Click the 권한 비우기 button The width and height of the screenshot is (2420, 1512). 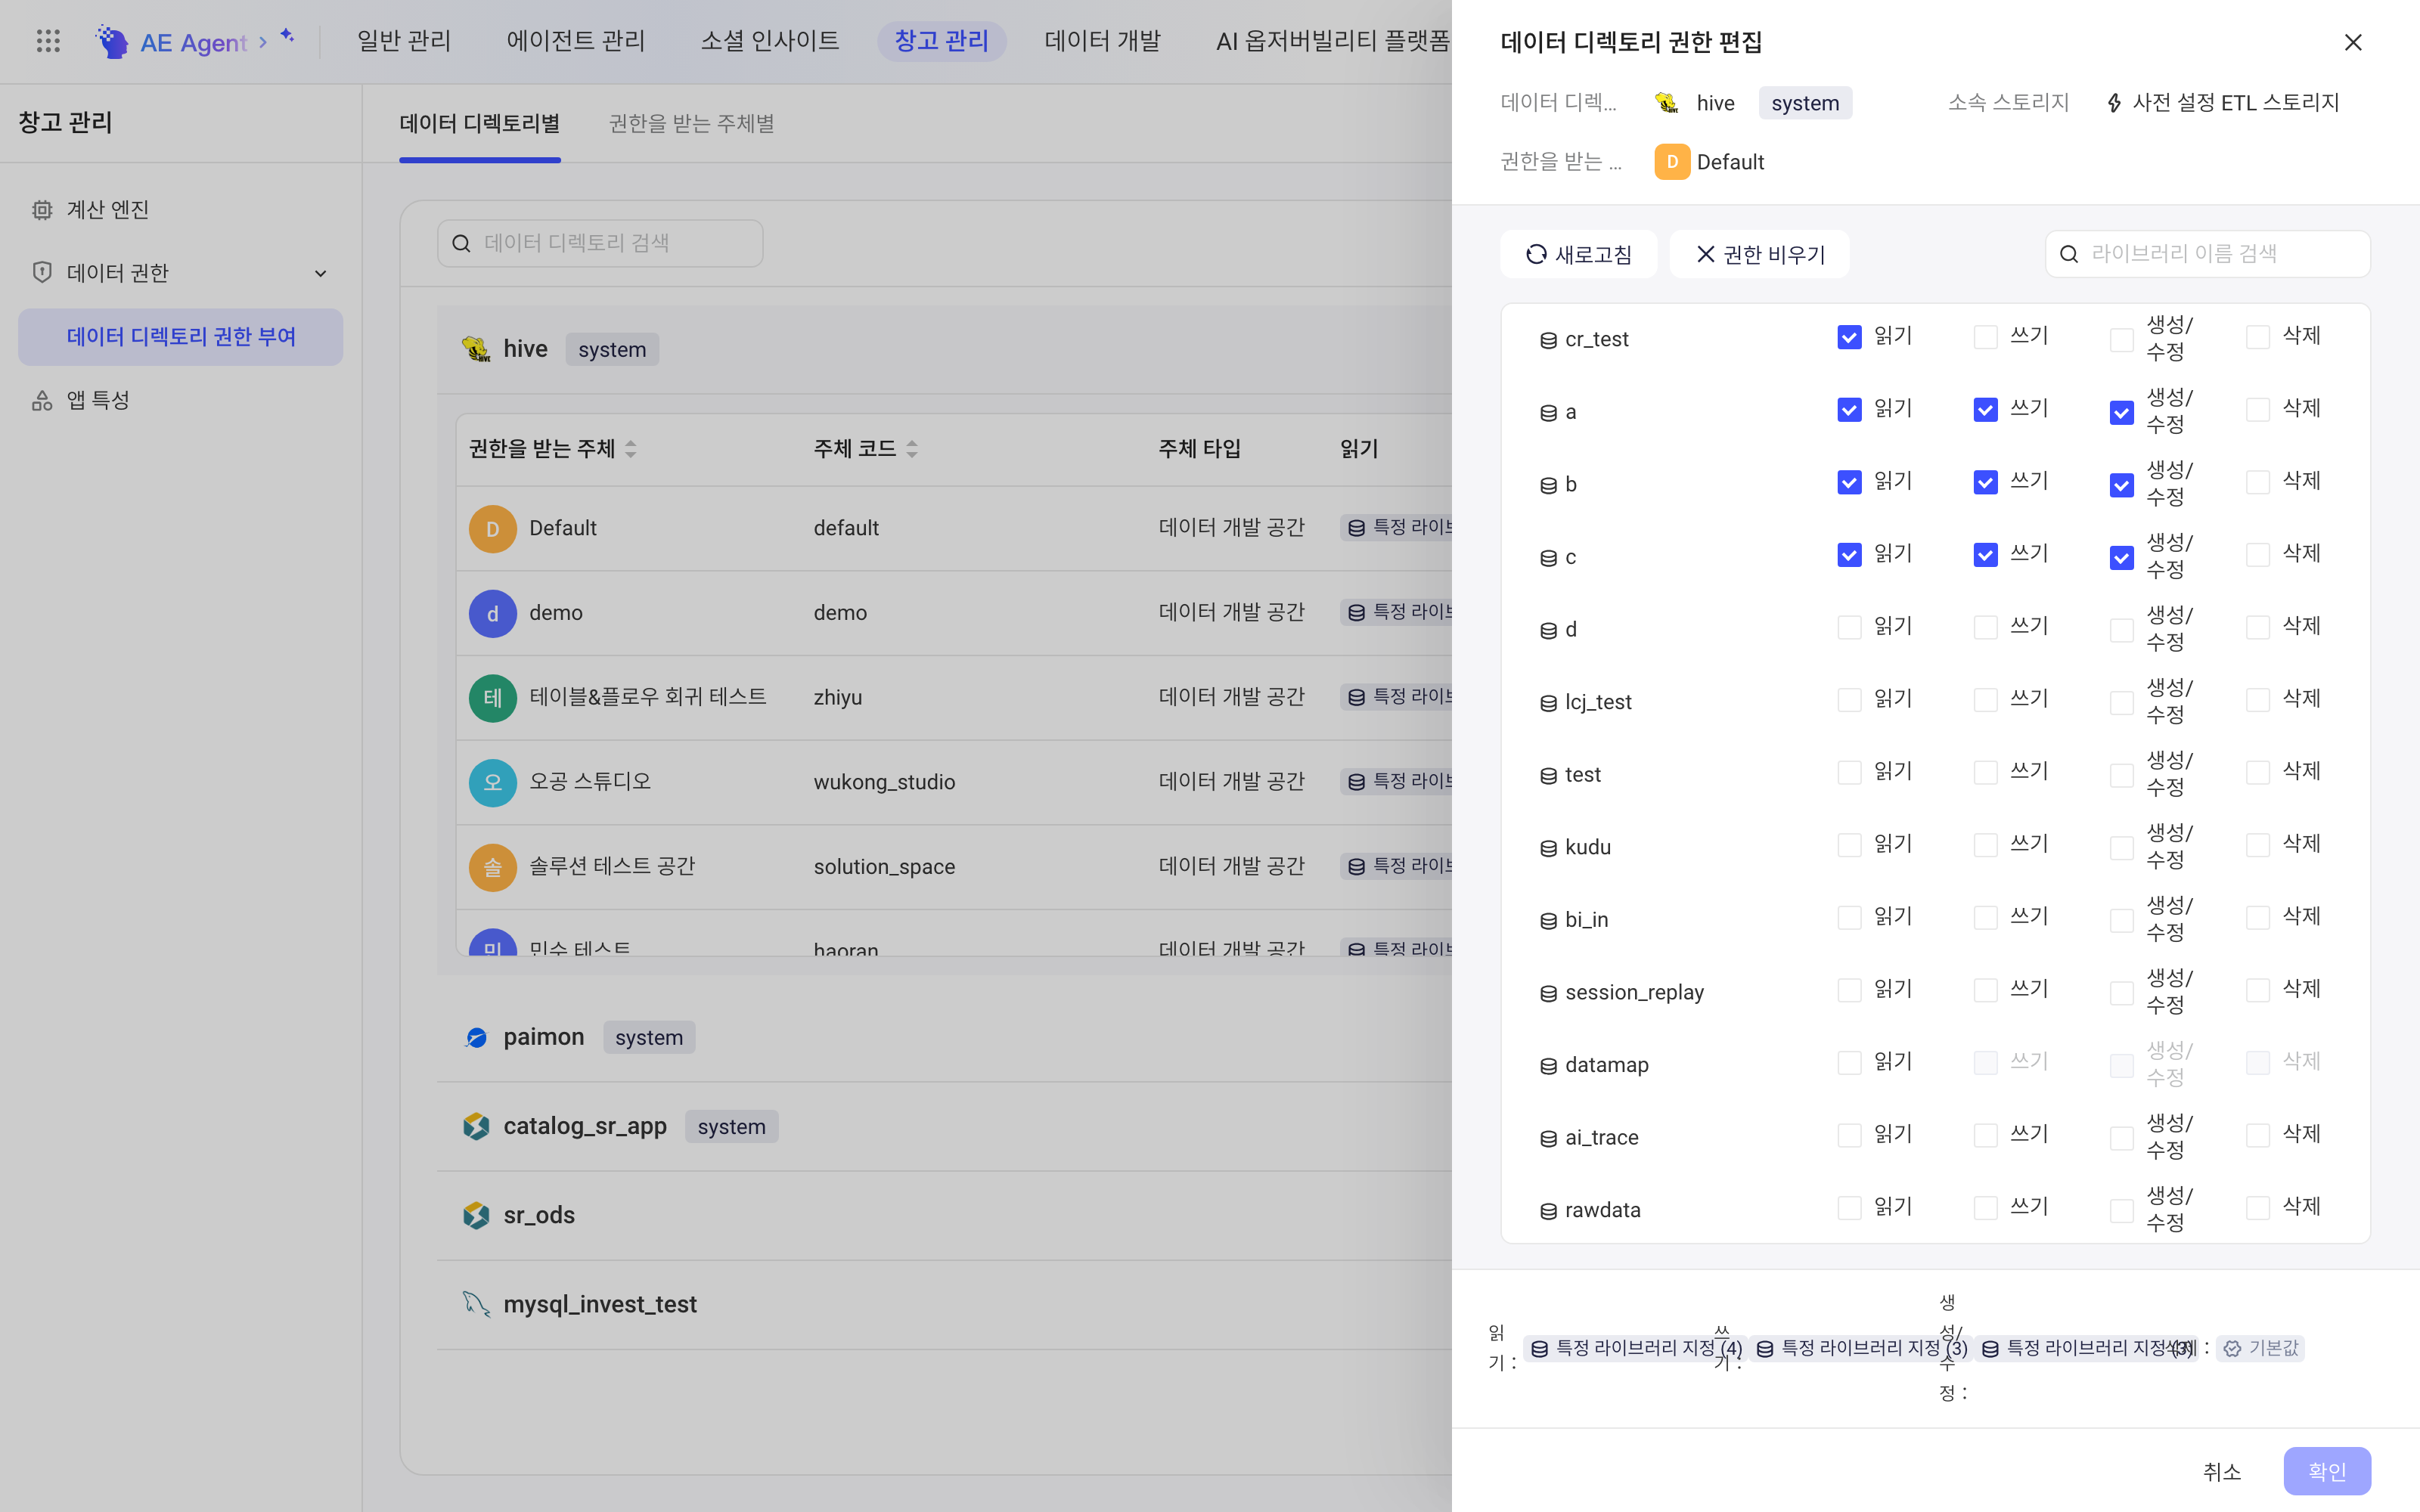point(1759,254)
